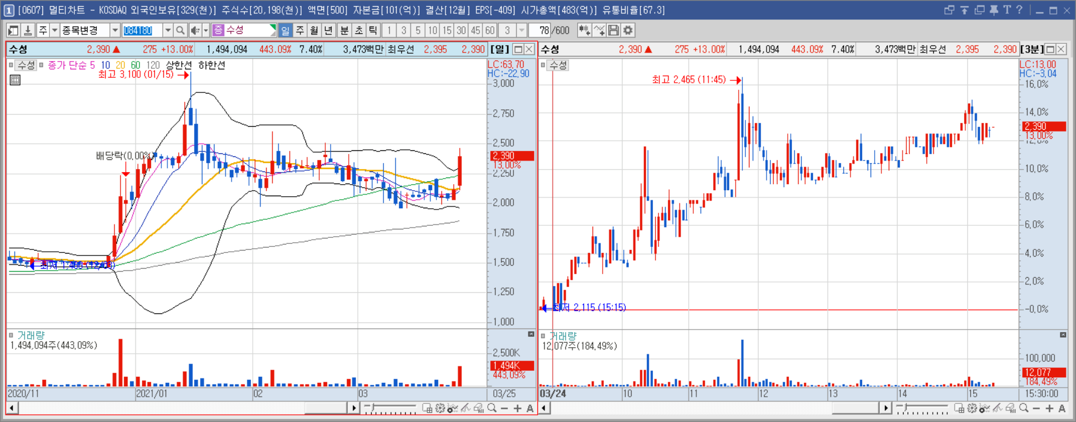
Task: Click the save chart floppy disk icon
Action: pyautogui.click(x=614, y=30)
